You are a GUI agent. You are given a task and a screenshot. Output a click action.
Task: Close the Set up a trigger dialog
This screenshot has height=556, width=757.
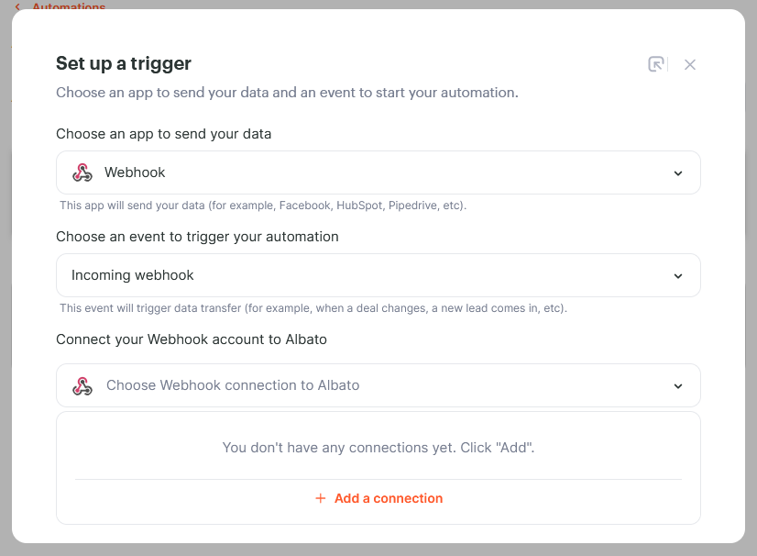pyautogui.click(x=690, y=64)
